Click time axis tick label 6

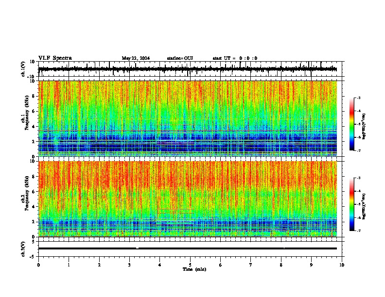(x=221, y=265)
